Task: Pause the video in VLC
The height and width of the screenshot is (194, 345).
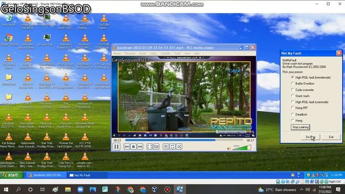Action: 116,147
